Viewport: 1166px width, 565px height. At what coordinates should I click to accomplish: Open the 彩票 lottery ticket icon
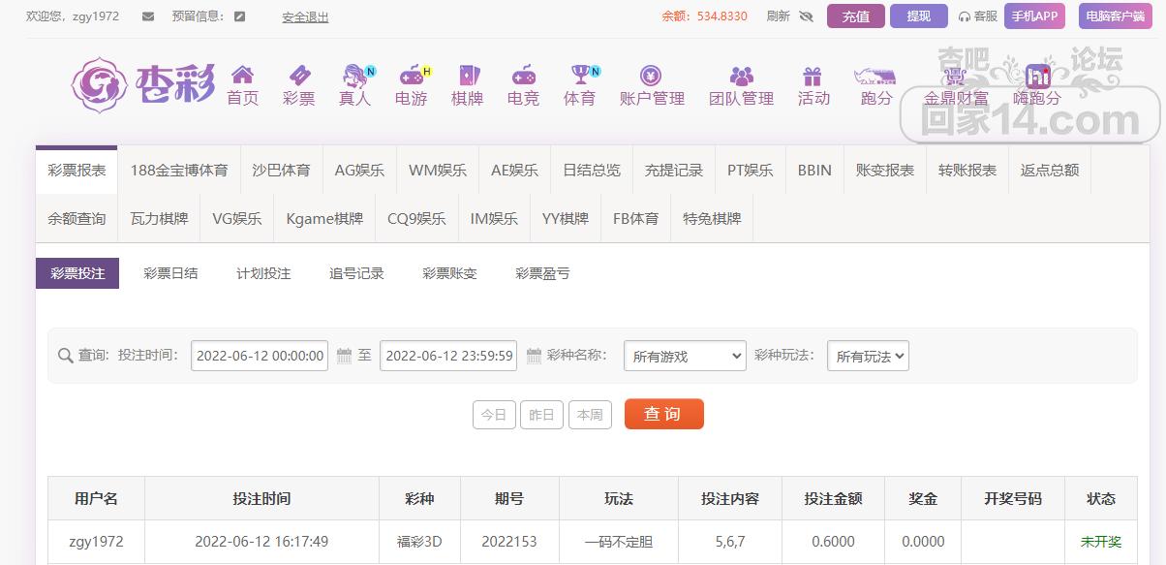click(299, 76)
